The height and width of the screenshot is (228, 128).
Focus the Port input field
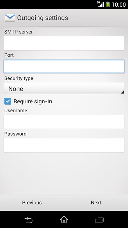coord(64,67)
